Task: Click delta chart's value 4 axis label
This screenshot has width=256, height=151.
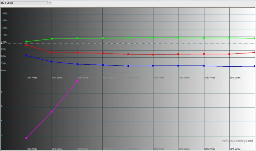Action: 2,120
